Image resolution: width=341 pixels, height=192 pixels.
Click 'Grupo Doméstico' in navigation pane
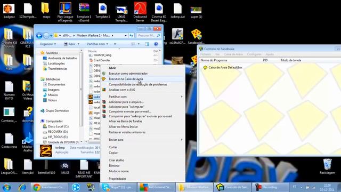[x=57, y=111]
